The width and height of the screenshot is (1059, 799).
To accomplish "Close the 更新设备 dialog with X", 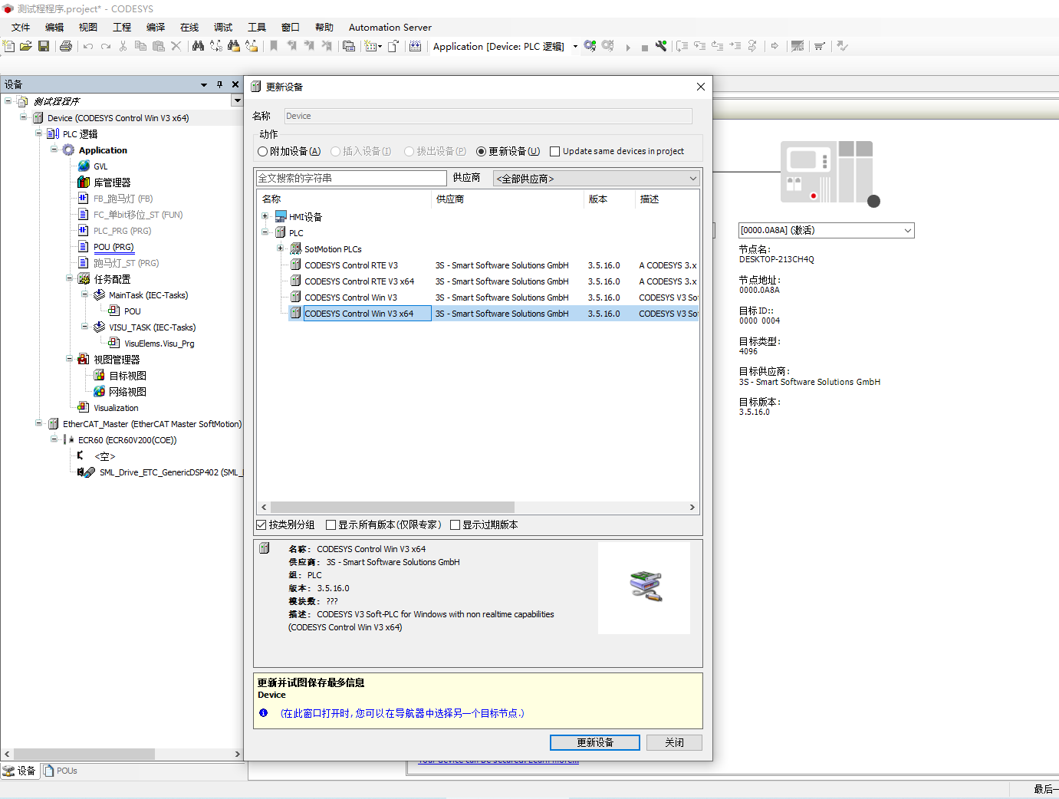I will (x=701, y=87).
